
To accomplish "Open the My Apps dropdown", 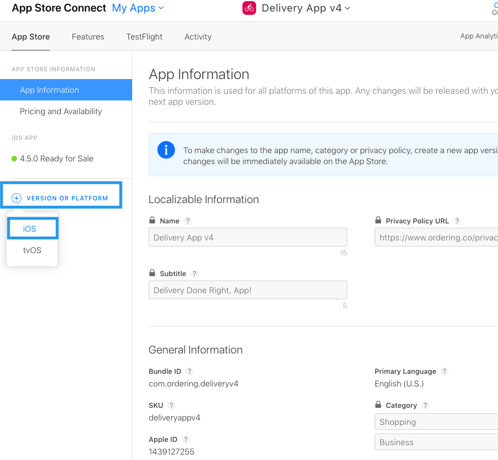I will 138,8.
